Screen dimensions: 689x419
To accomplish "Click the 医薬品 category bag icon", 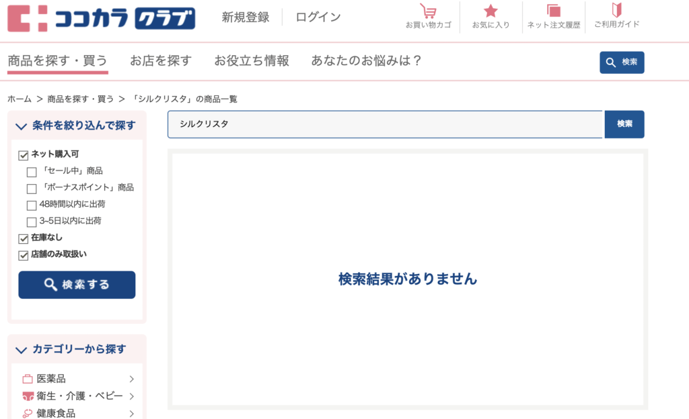I will click(x=27, y=379).
